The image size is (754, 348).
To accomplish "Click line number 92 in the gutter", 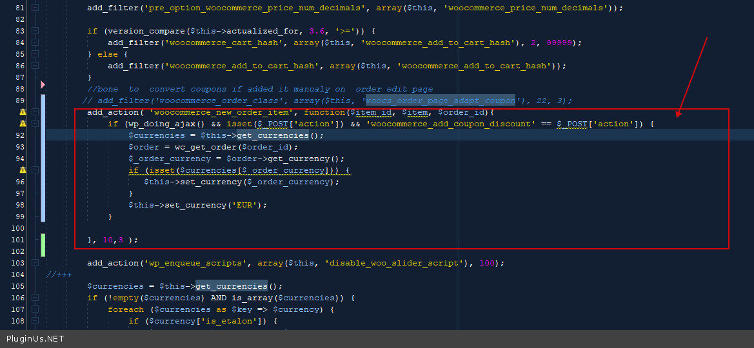I will [x=19, y=135].
